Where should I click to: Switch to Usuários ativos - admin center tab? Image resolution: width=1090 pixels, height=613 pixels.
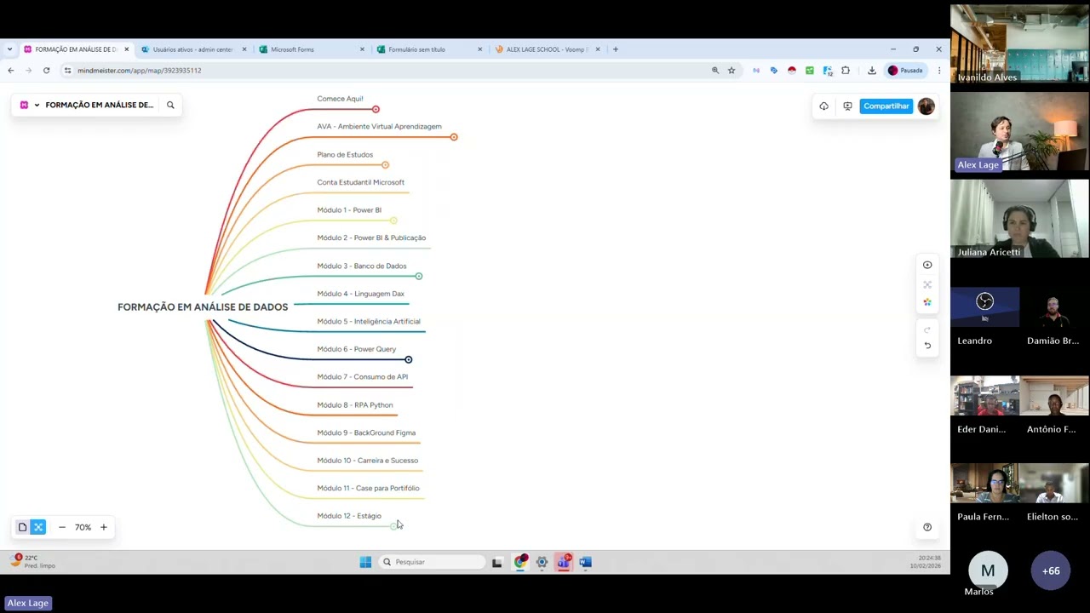(x=193, y=49)
